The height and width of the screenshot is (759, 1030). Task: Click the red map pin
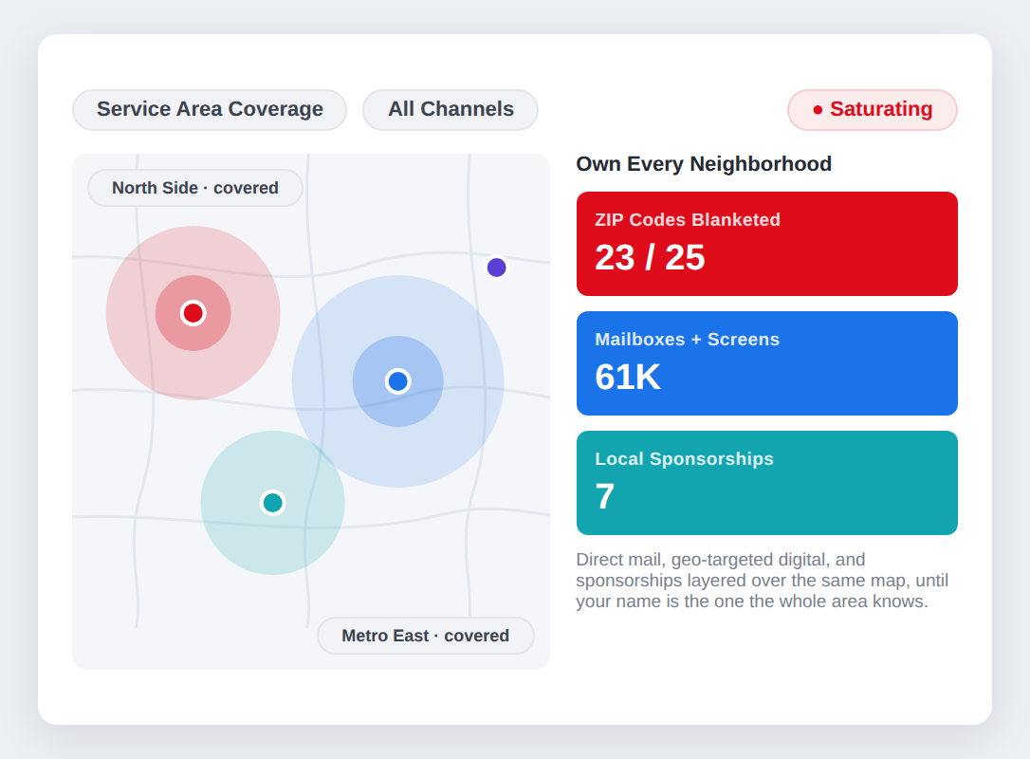coord(193,313)
